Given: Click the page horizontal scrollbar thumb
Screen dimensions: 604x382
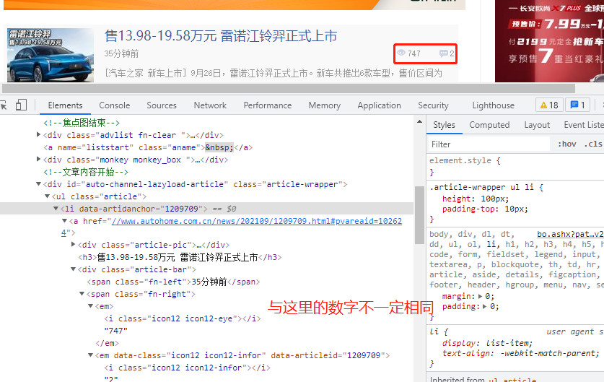Looking at the screenshot, I should tap(289, 88).
